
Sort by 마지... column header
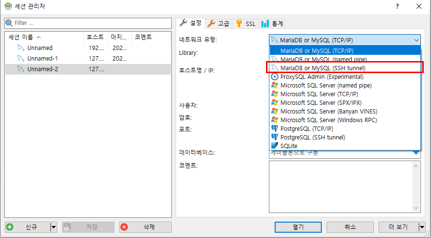[120, 37]
